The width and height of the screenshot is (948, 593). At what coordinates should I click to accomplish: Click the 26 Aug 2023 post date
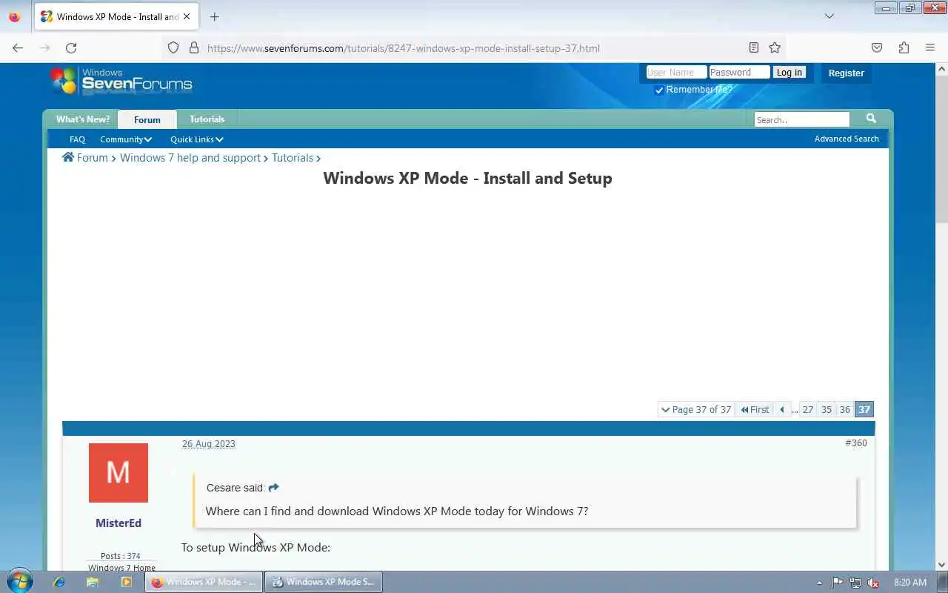click(209, 443)
